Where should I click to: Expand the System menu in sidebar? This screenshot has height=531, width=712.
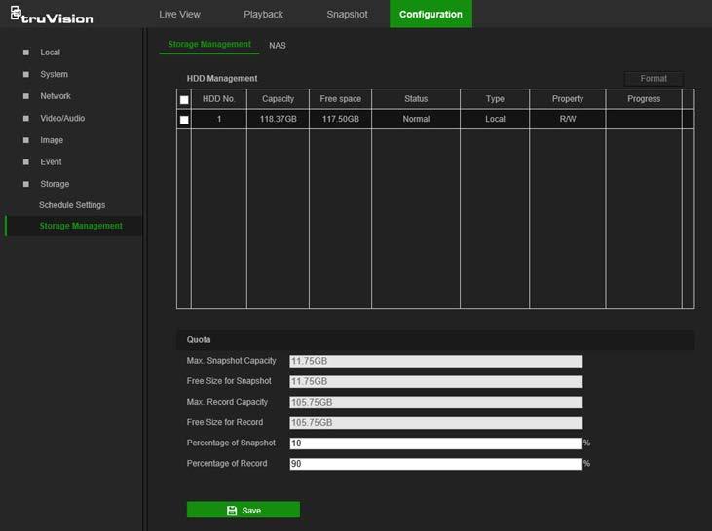(54, 74)
